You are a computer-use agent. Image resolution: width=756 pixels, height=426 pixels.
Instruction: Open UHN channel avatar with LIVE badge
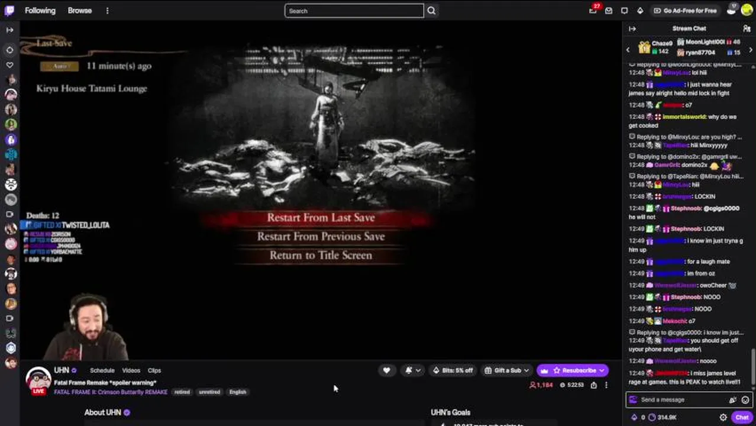coord(38,380)
